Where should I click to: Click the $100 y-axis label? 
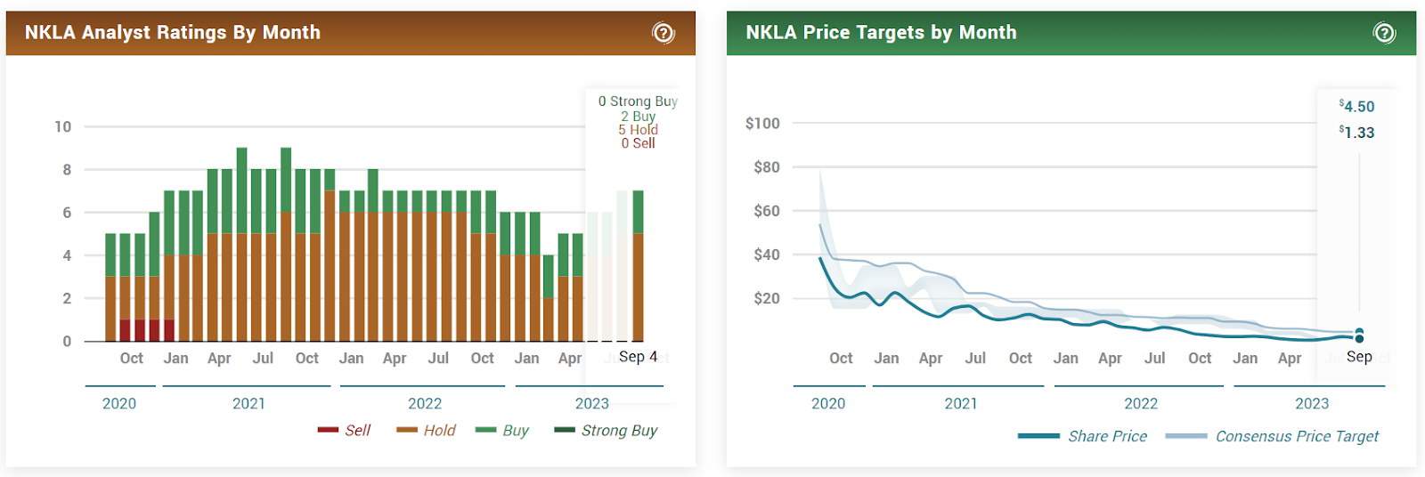coord(762,123)
